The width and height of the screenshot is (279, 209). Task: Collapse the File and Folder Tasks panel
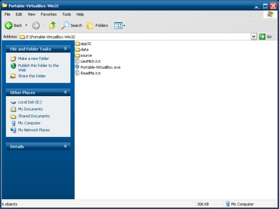tap(65, 49)
